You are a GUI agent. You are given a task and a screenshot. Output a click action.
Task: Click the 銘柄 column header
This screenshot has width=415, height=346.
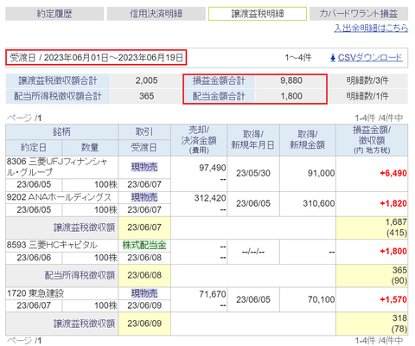coord(61,132)
